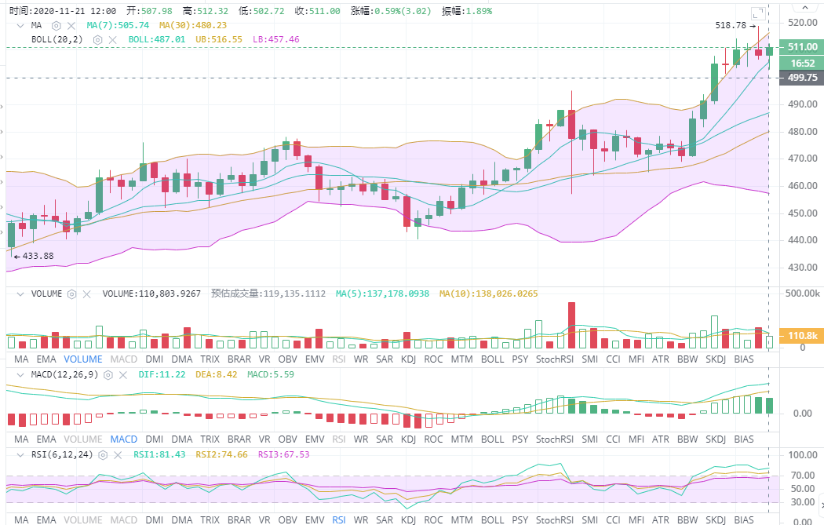The image size is (824, 525).
Task: Collapse the VOLUME panel with its chevron
Action: click(20, 293)
